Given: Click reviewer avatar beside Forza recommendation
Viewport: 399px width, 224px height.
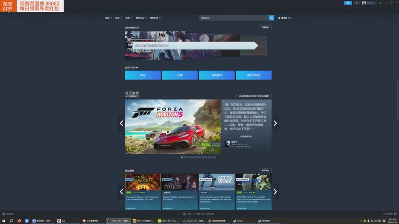Looking at the screenshot, I should tap(227, 144).
